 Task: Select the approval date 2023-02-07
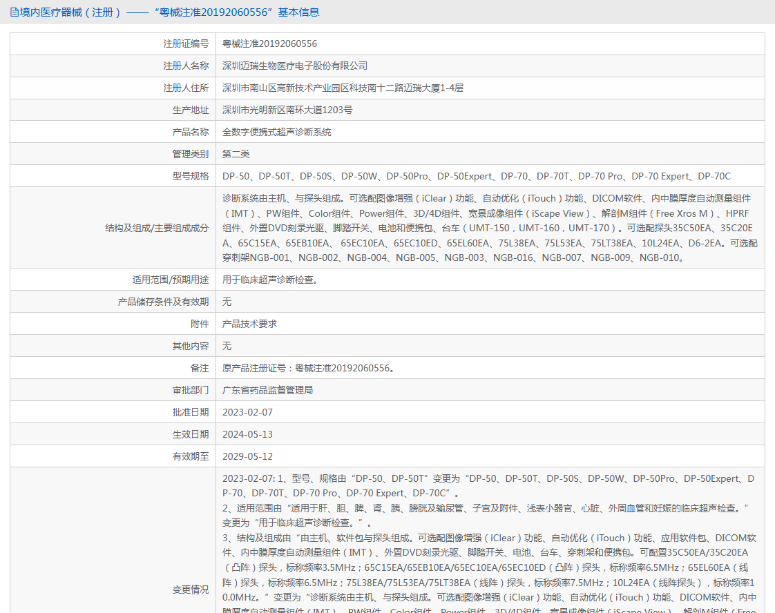(247, 412)
